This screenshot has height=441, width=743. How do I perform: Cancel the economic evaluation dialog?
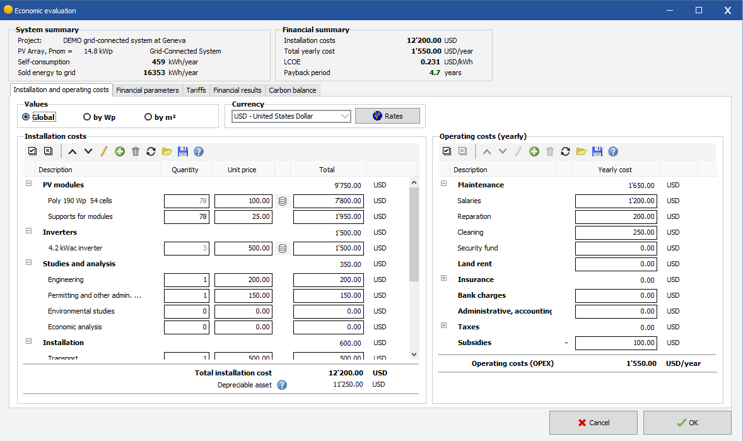594,423
